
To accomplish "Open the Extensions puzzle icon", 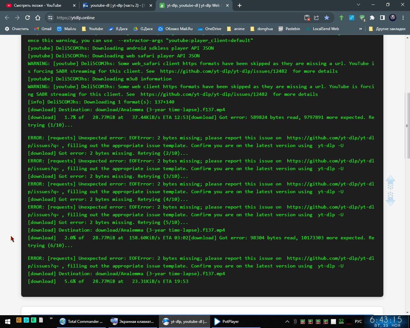I will point(372,18).
